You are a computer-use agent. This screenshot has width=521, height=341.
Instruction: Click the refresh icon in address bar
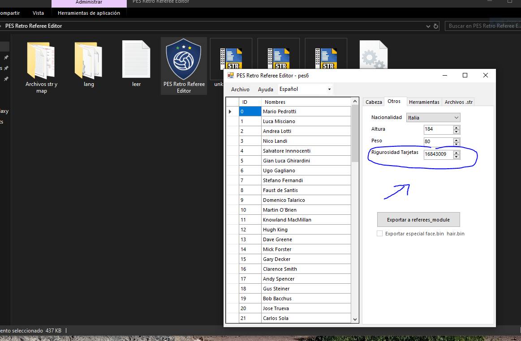(x=436, y=26)
